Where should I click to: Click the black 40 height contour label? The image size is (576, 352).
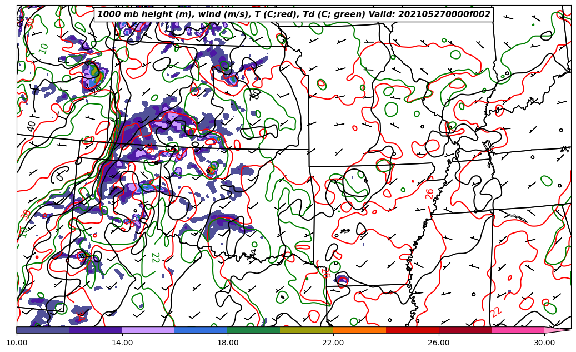[31, 126]
